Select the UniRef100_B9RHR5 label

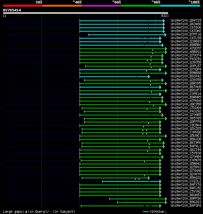(186, 97)
